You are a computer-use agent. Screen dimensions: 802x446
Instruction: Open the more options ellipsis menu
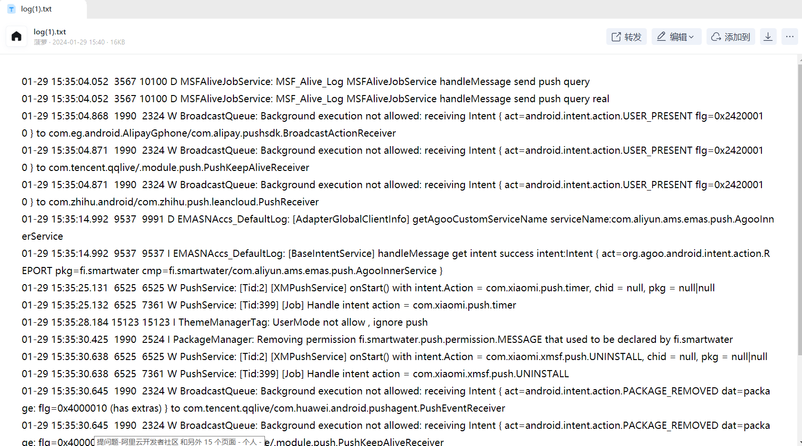coord(790,37)
